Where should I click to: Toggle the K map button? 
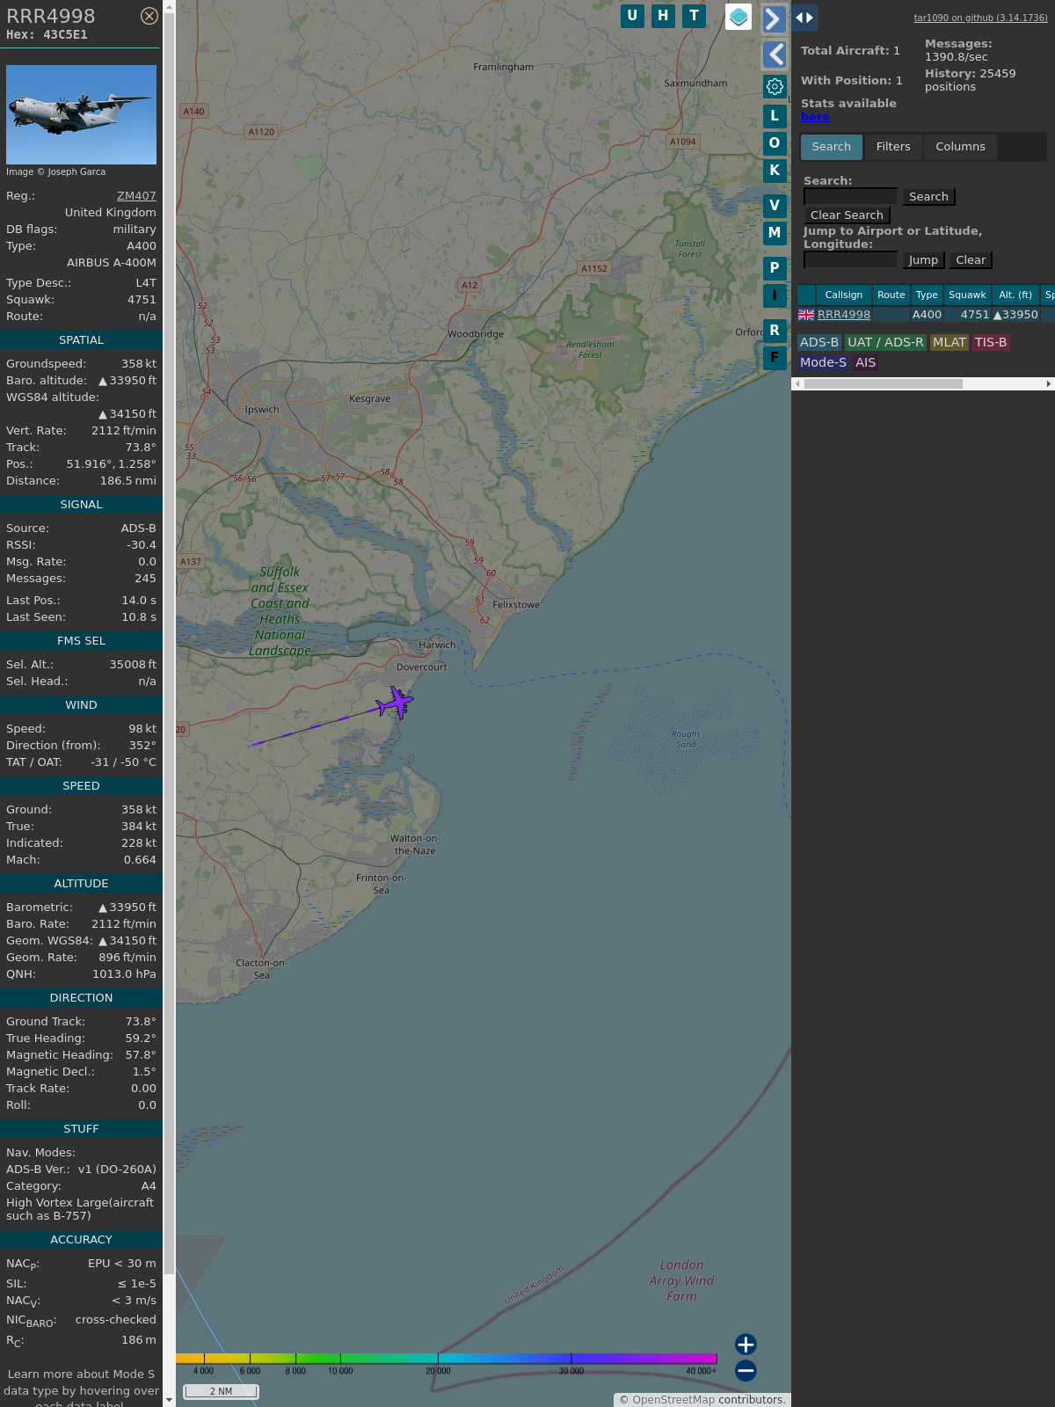tap(775, 170)
